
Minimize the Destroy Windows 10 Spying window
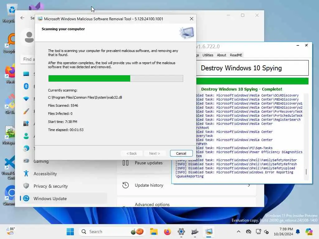point(298,45)
